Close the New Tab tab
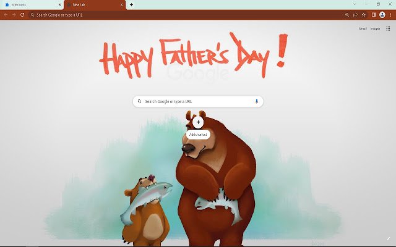 pos(122,5)
